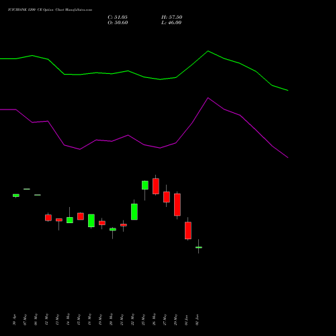336x336 pixels.
Task: Click the open value O: 50.60
Action: pyautogui.click(x=118, y=23)
